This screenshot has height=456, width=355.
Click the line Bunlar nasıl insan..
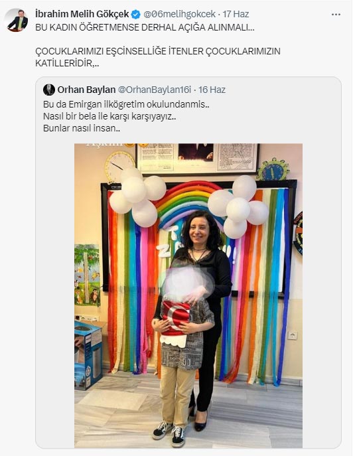(x=82, y=128)
